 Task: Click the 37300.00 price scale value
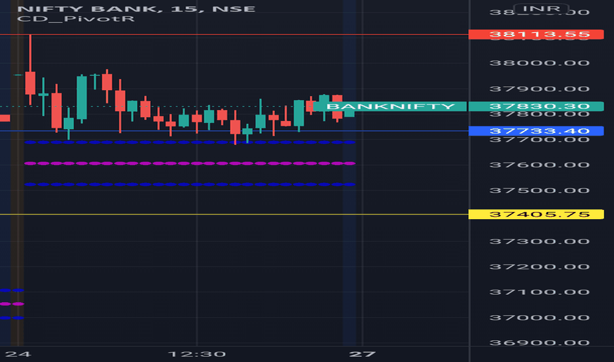[540, 242]
